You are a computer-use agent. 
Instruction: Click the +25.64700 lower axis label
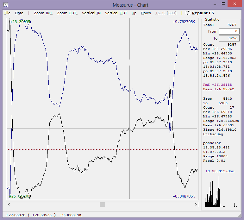[19, 196]
